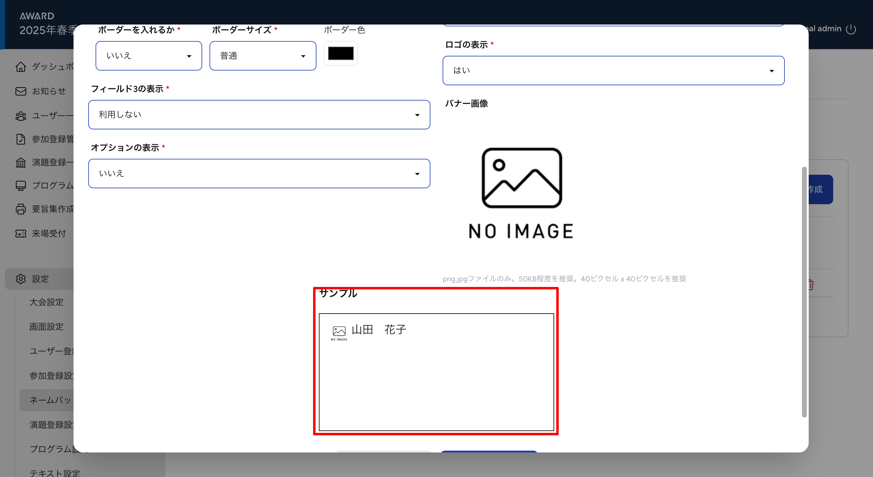Viewport: 873px width, 477px height.
Task: Open the オプションの表示 dropdown
Action: tap(259, 174)
